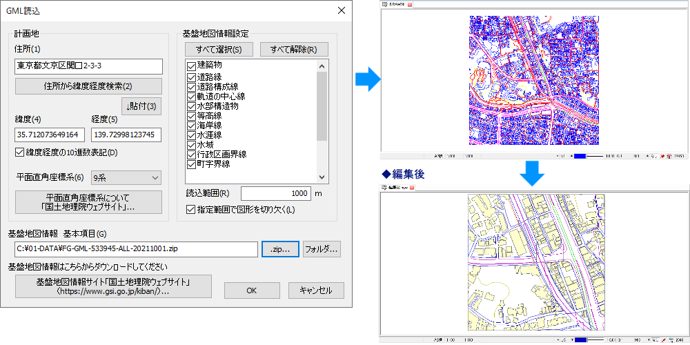The image size is (690, 345).
Task: Toggle the 等高線 checkbox
Action: [191, 116]
